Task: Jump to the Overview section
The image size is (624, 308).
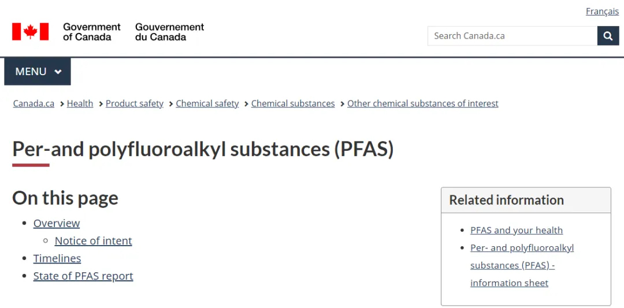Action: click(x=57, y=223)
